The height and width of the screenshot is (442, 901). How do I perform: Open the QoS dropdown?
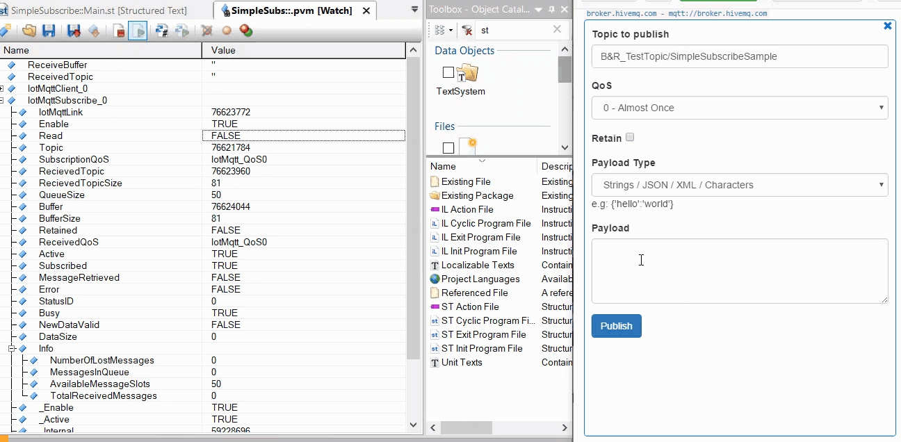(x=740, y=108)
